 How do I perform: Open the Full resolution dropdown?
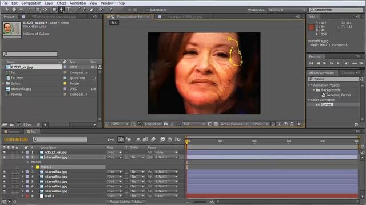pyautogui.click(x=194, y=124)
